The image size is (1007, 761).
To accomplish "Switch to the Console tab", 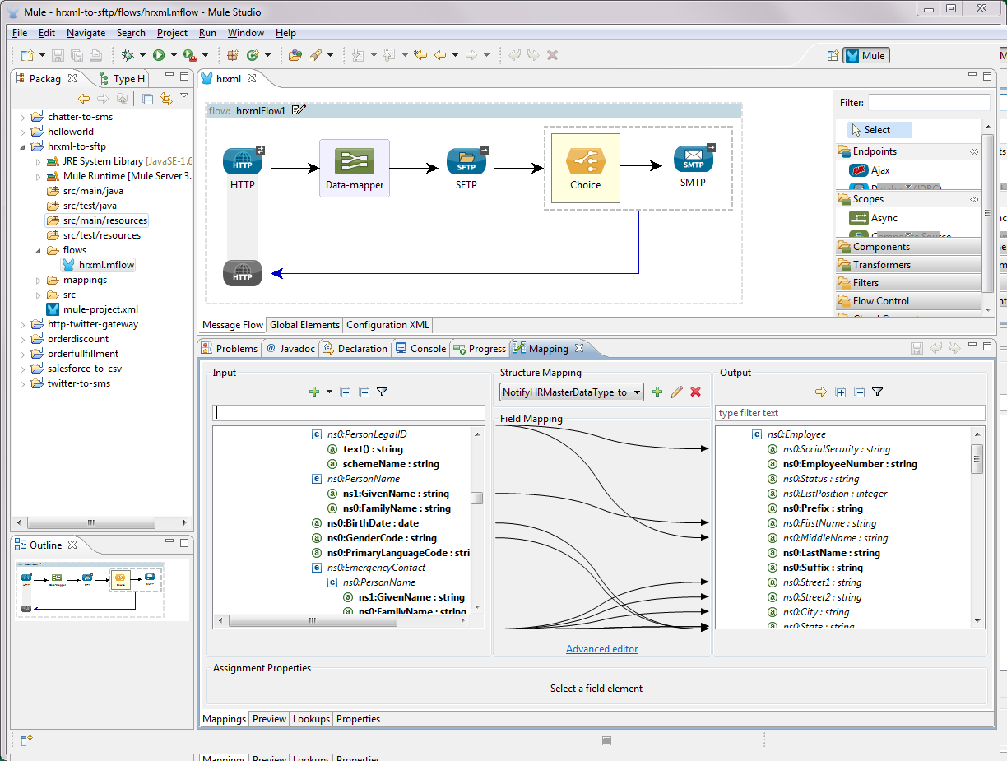I will point(420,349).
